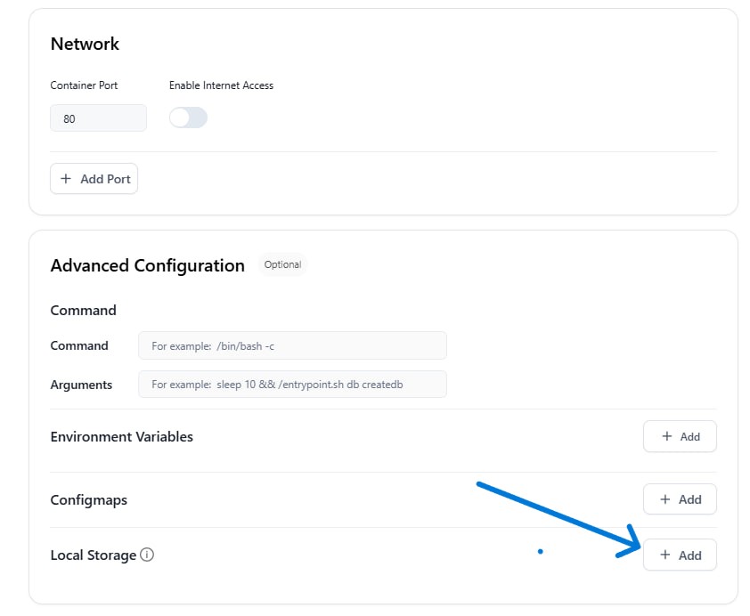Click the Network section heading
The height and width of the screenshot is (616, 750).
pos(85,44)
